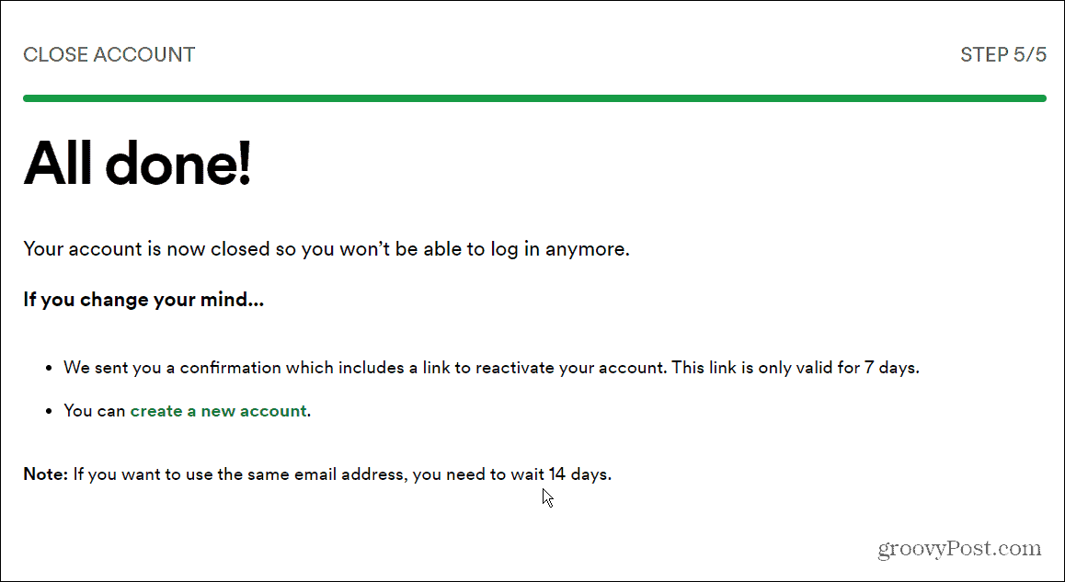Click the bullet dot before You can

coord(49,412)
